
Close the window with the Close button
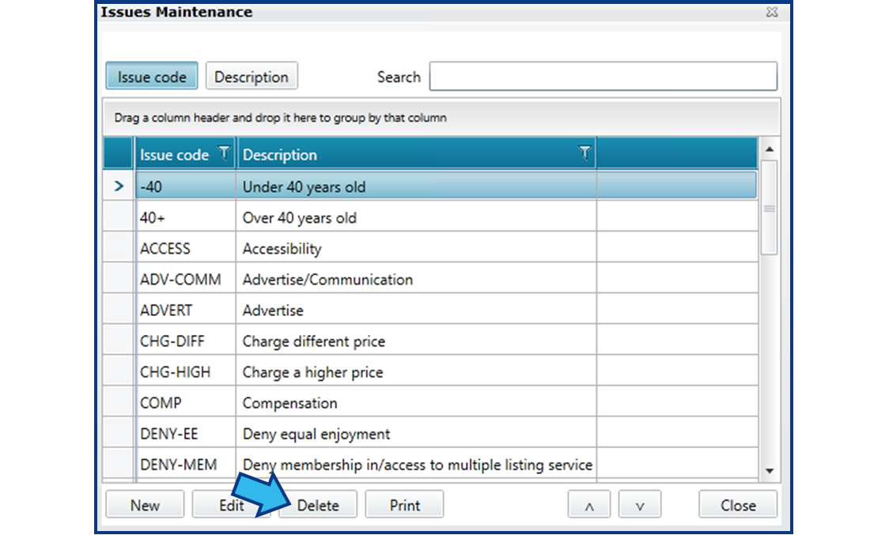pyautogui.click(x=738, y=504)
